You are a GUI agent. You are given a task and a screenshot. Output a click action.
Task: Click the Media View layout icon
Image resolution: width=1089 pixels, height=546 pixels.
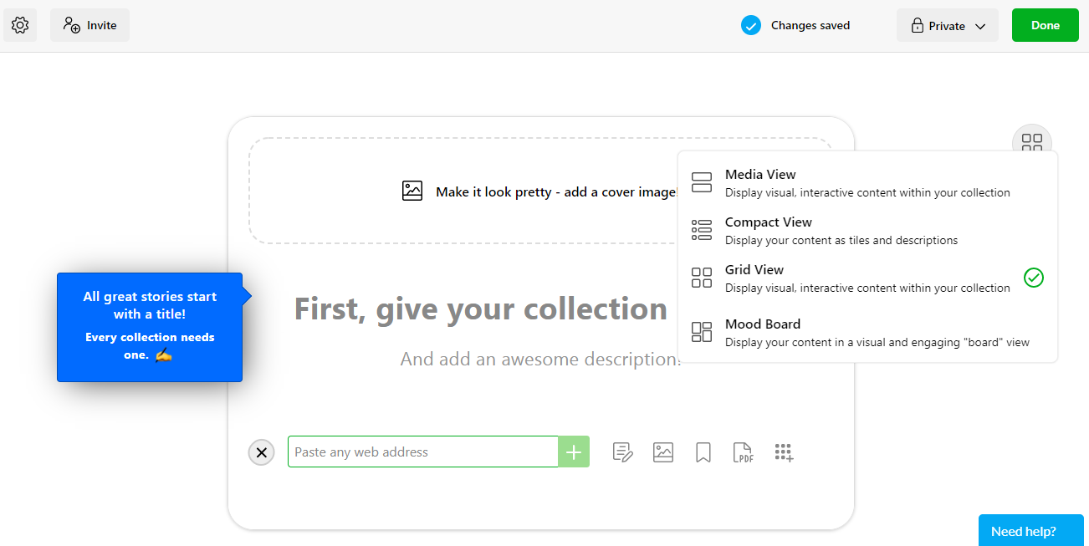coord(702,182)
